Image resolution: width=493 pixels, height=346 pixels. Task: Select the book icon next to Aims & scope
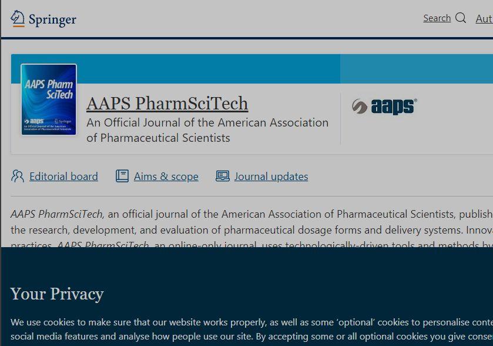point(121,175)
